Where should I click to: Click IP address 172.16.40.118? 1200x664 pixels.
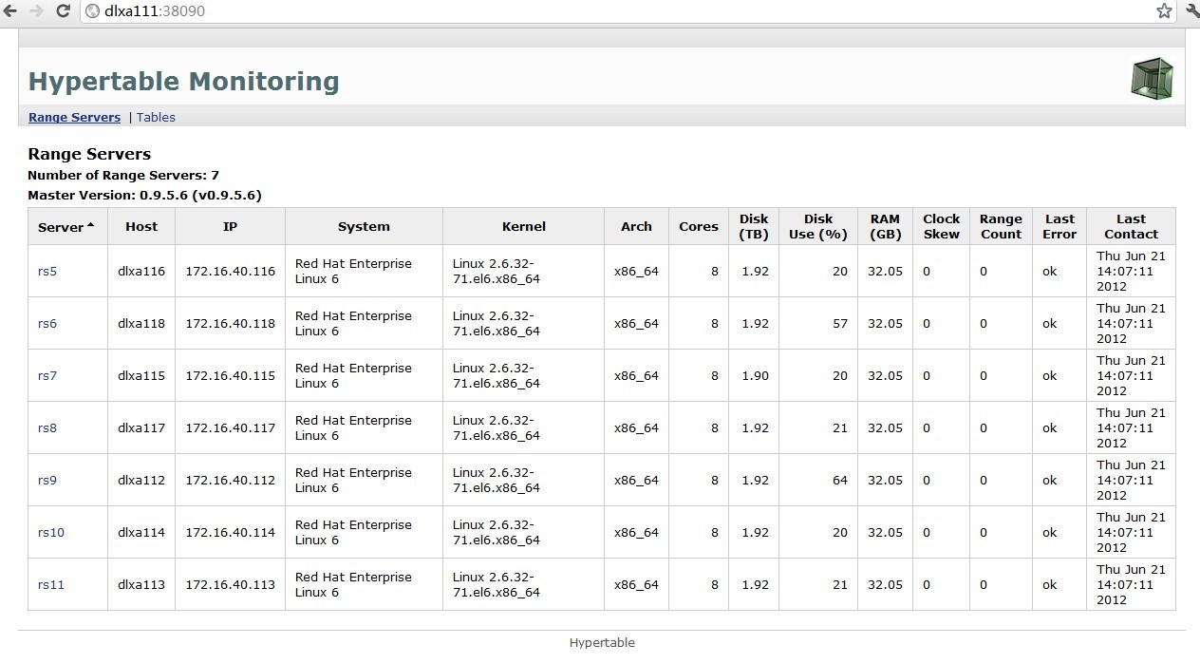click(231, 324)
